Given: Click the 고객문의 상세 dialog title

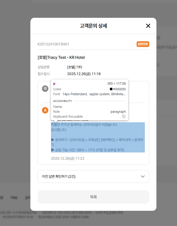Looking at the screenshot, I should pos(93,26).
